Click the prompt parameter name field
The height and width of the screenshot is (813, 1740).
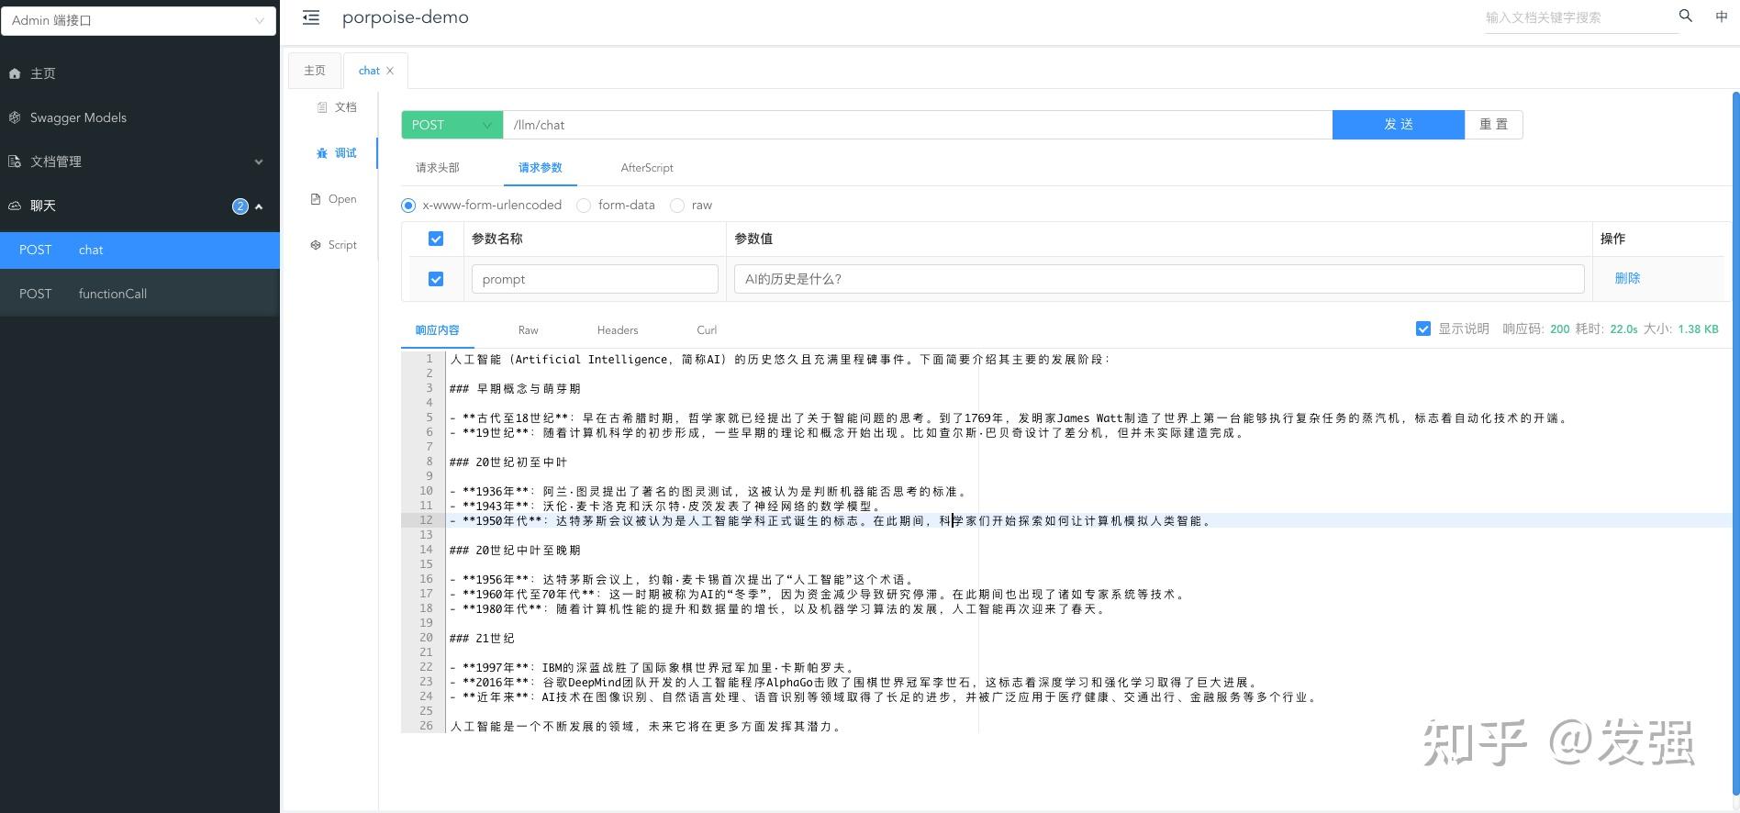point(595,279)
